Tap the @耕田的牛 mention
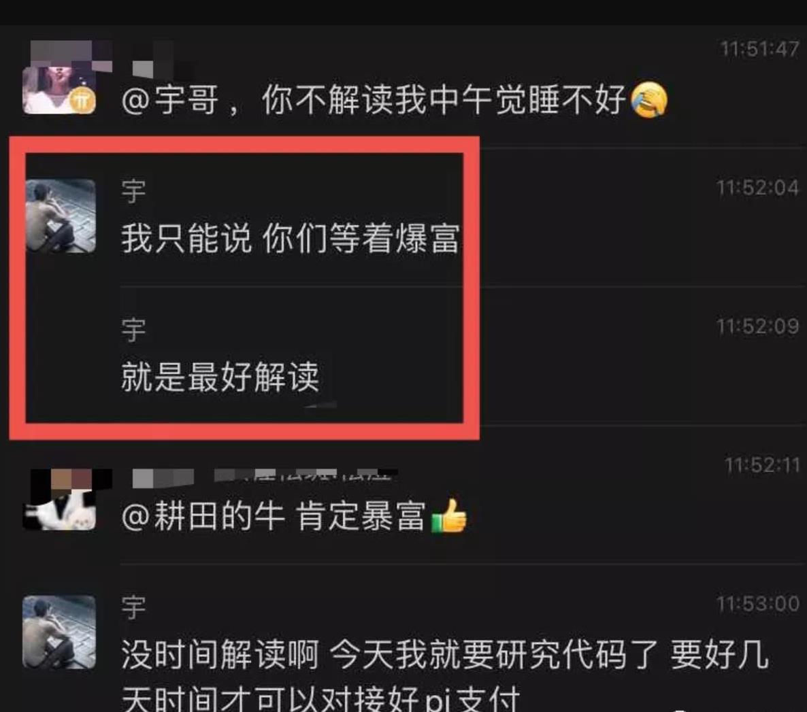The height and width of the screenshot is (712, 807). coord(203,516)
